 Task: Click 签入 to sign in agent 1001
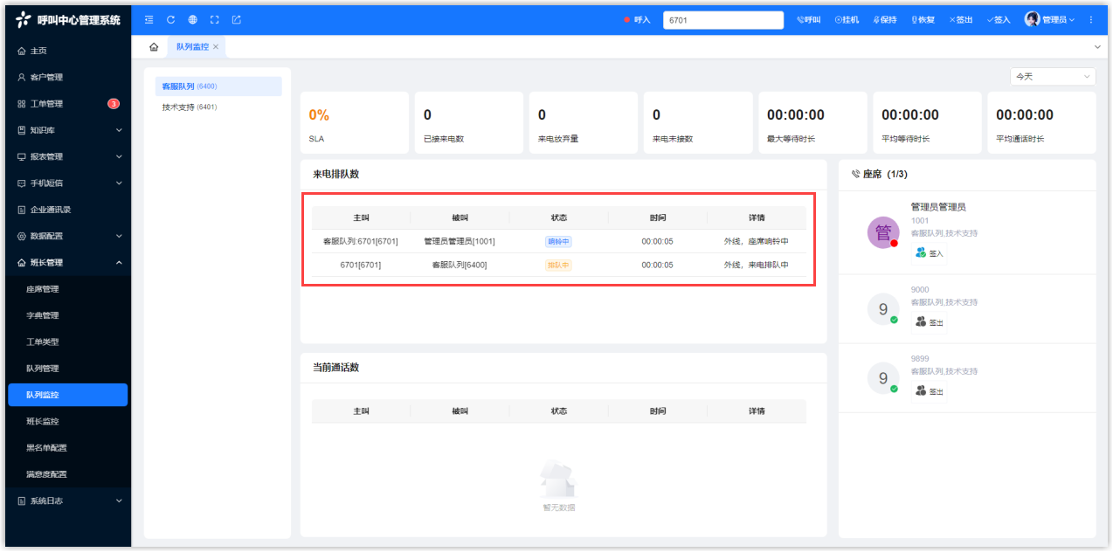click(x=930, y=252)
